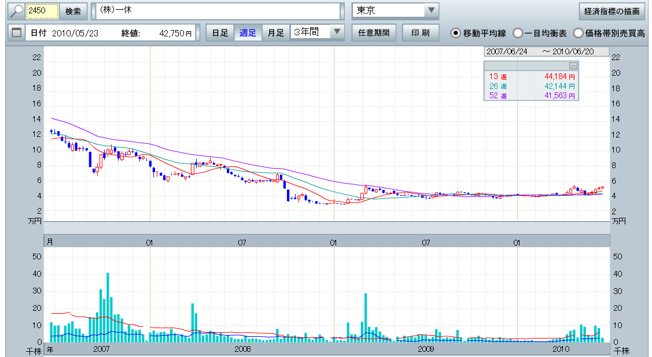Collapse the moving average legend box
The image size is (652, 357).
[x=572, y=66]
